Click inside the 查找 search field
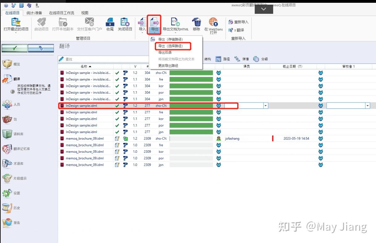This screenshot has width=376, height=243. point(93,59)
